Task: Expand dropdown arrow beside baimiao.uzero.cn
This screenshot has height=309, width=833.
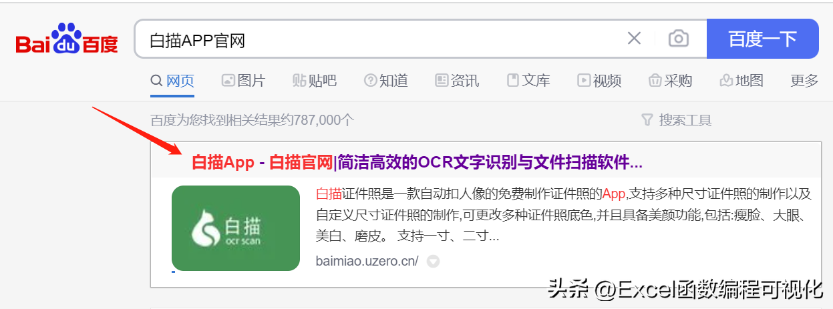Action: pos(433,262)
